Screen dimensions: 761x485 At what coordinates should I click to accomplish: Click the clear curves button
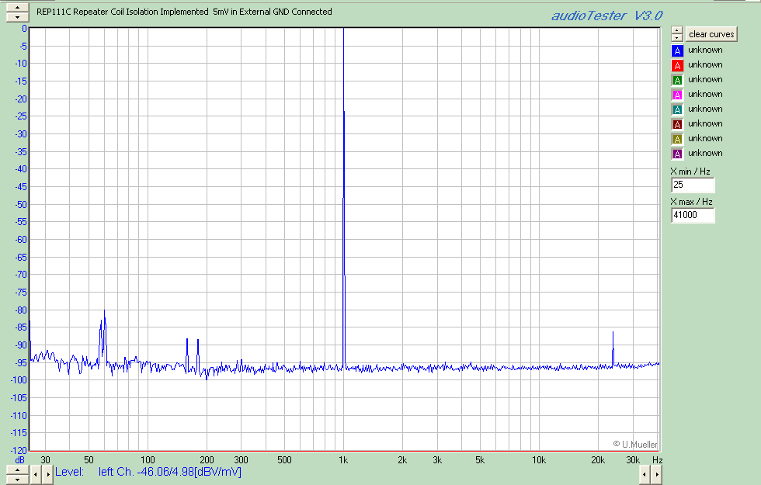coord(711,34)
